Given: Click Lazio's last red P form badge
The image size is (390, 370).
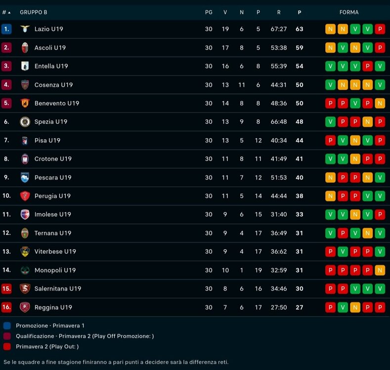Looking at the screenshot, I should [x=380, y=29].
